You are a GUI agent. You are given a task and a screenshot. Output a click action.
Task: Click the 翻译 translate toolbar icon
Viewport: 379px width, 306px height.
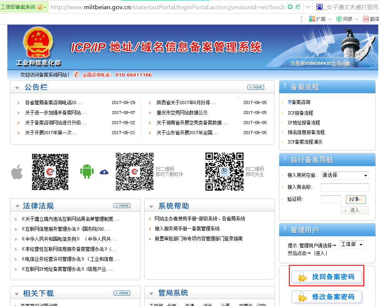[371, 19]
